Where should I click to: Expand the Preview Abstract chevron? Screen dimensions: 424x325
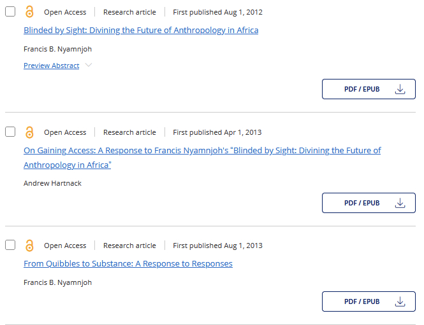tap(89, 66)
